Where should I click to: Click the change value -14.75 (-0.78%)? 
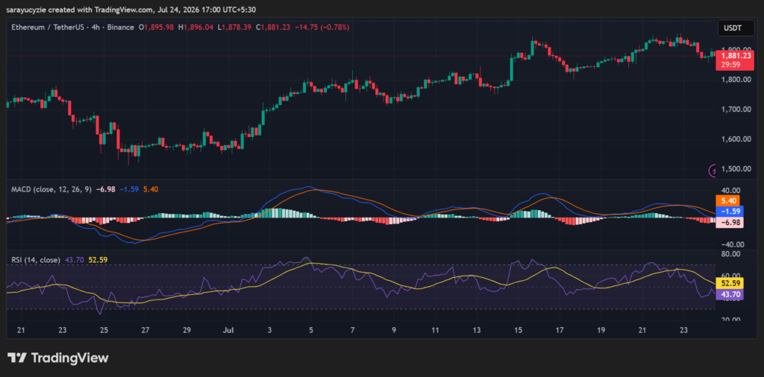(x=322, y=28)
